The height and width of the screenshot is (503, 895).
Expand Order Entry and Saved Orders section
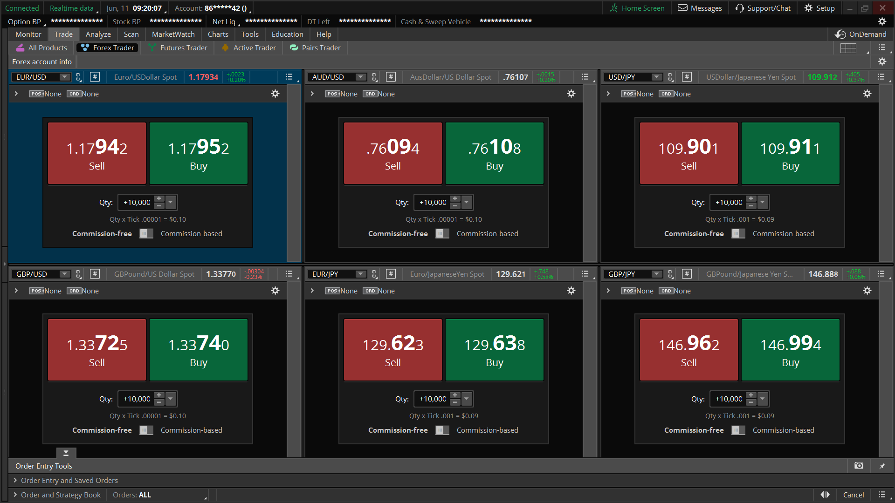[15, 480]
